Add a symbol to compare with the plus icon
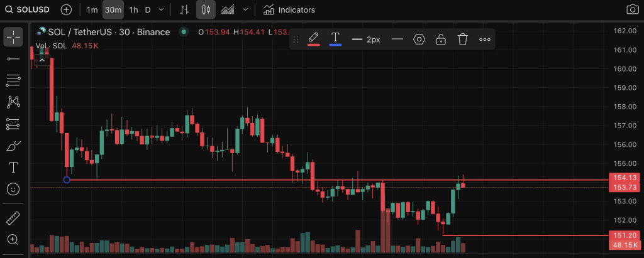 tap(66, 10)
